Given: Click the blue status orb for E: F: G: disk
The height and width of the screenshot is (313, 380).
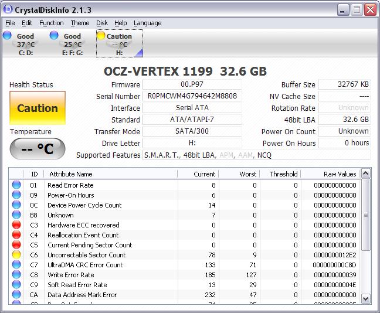Looking at the screenshot, I should click(54, 35).
